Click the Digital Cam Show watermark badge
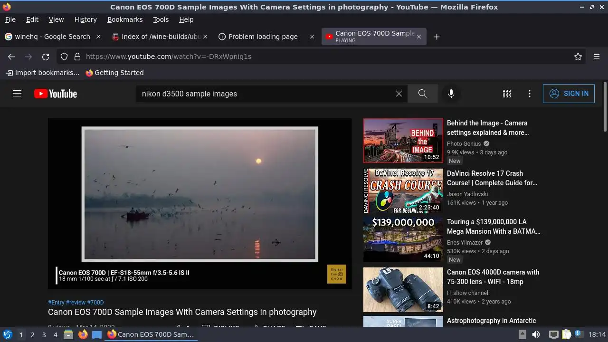Image resolution: width=608 pixels, height=342 pixels. (337, 274)
